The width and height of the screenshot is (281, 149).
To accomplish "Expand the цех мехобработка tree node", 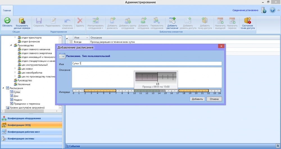I will (15, 72).
